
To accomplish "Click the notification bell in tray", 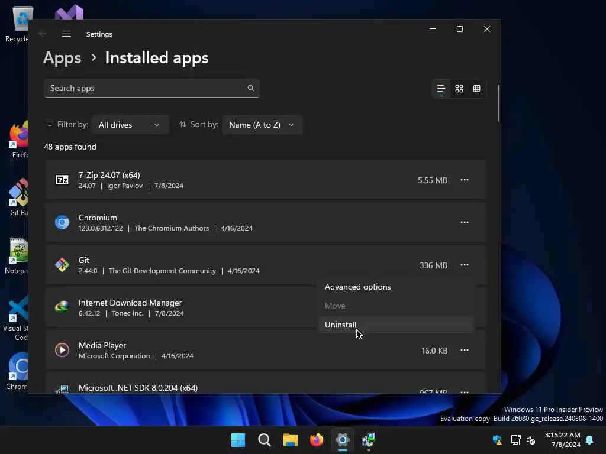I will pos(590,440).
